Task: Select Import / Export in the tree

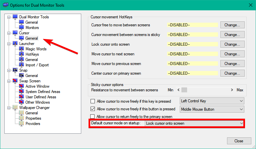Action: (x=37, y=65)
